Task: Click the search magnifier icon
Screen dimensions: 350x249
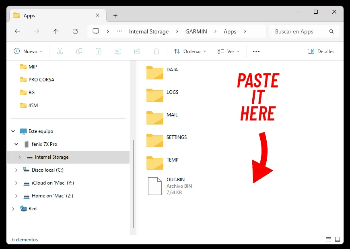Action: (x=331, y=31)
